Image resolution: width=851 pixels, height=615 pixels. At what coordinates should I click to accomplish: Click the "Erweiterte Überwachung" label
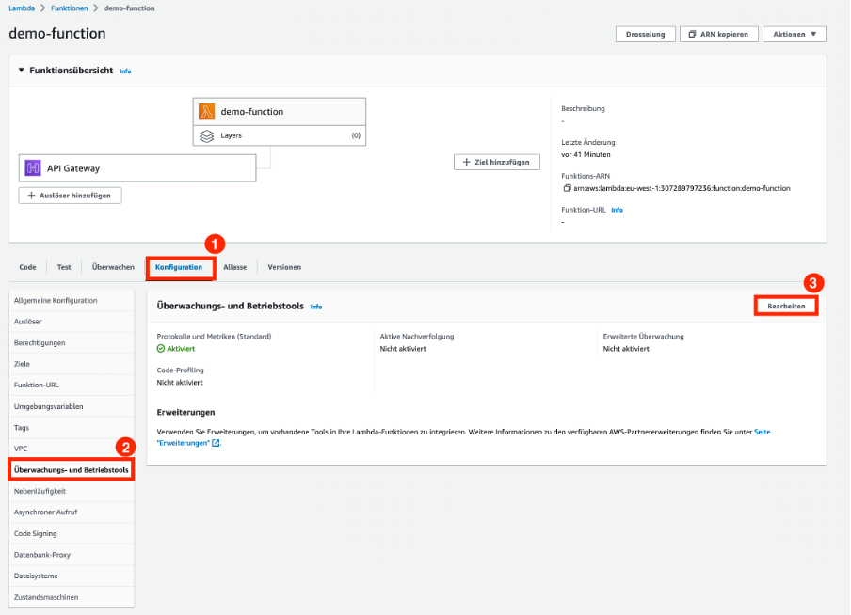coord(643,337)
